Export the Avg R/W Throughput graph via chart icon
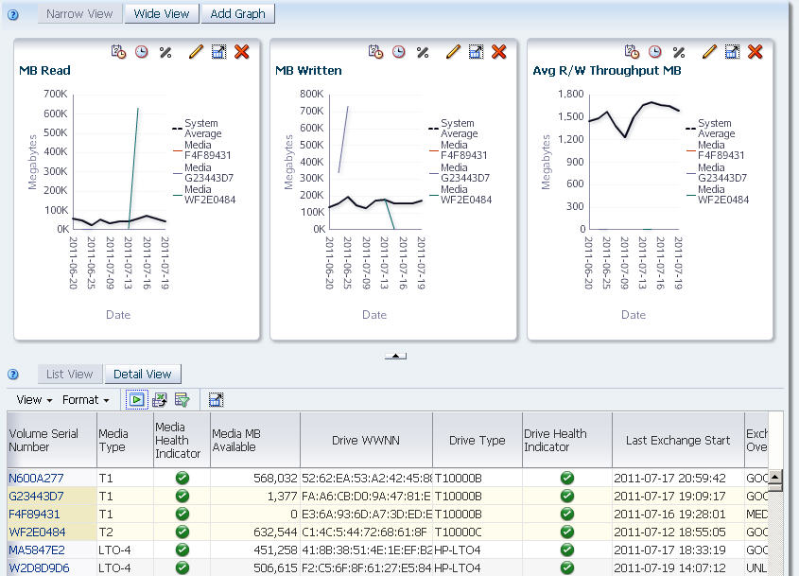Image resolution: width=799 pixels, height=576 pixels. click(732, 51)
